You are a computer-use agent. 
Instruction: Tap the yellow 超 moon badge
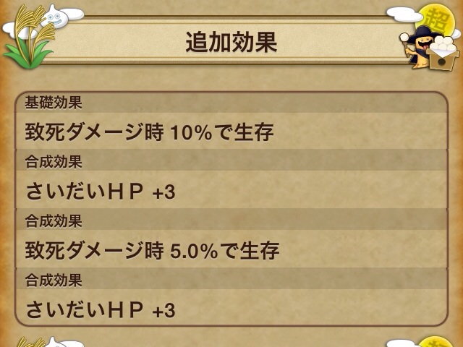click(x=434, y=18)
